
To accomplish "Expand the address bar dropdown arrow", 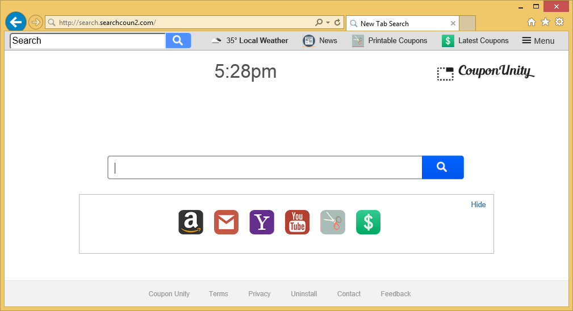I will 328,23.
